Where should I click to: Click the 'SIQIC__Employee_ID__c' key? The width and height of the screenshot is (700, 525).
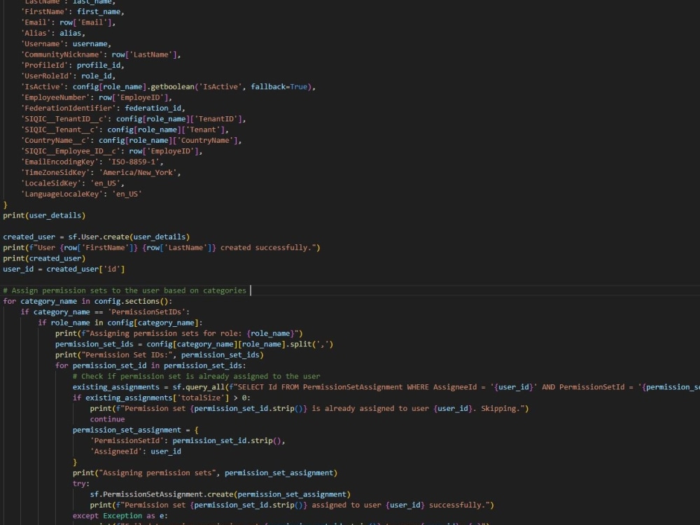(71, 151)
